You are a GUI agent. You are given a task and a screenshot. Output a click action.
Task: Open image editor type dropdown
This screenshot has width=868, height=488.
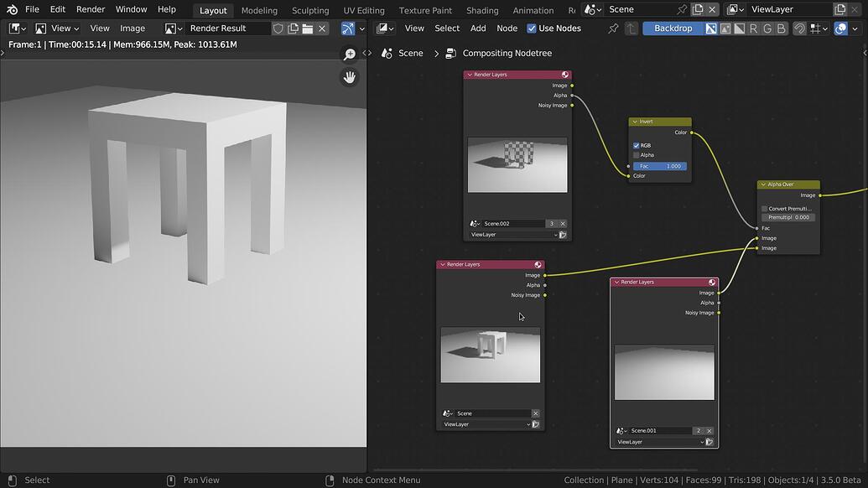(x=17, y=29)
